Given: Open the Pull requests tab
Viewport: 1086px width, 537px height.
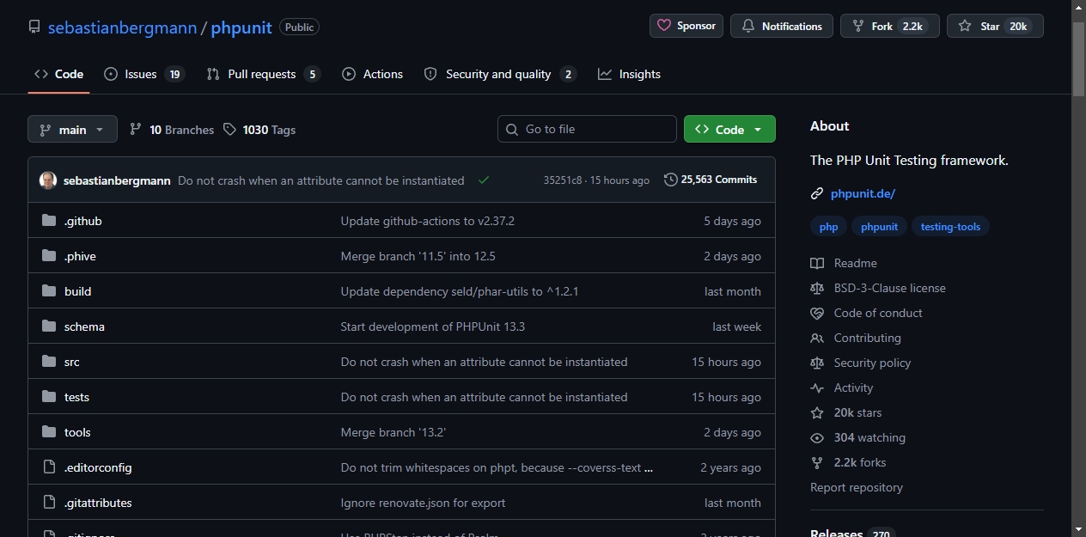Looking at the screenshot, I should point(263,74).
